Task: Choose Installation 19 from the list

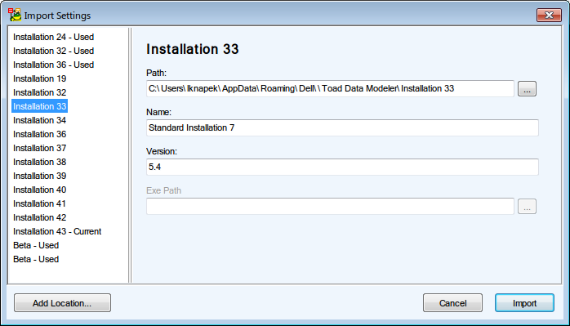Action: 40,78
